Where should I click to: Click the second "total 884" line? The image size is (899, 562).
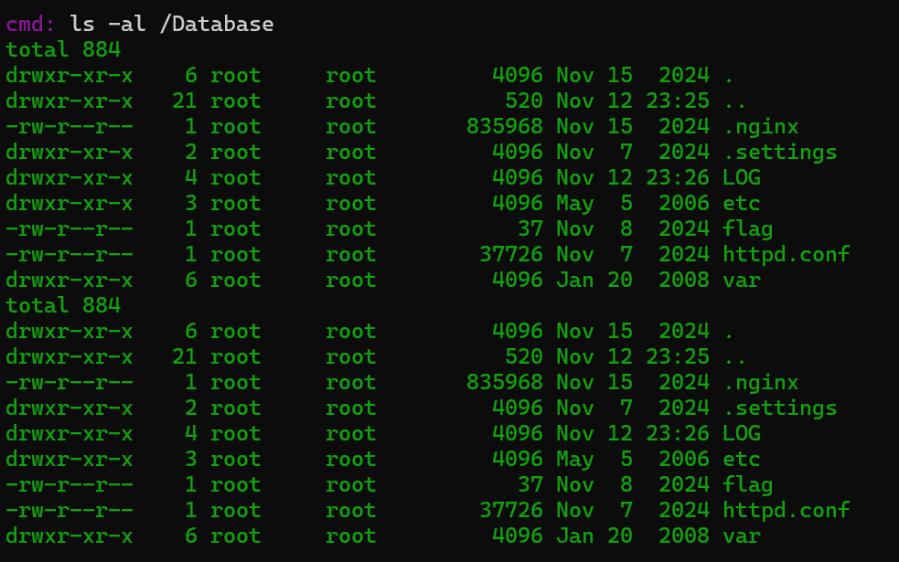pos(63,305)
